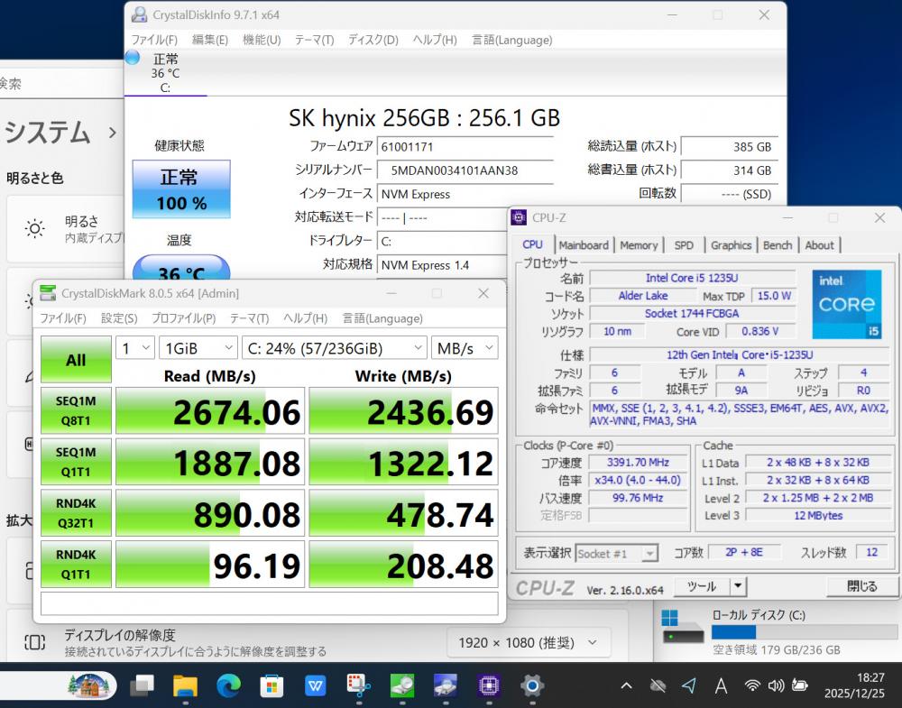902x708 pixels.
Task: Open 設定(S) menu in CrystalDiskMark
Action: (x=118, y=318)
